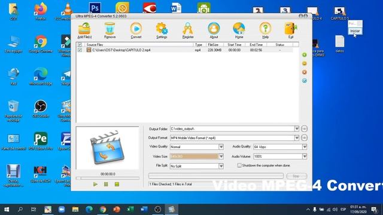Click the End Time column header
Viewport: 383px width, 215px height.
pos(256,45)
